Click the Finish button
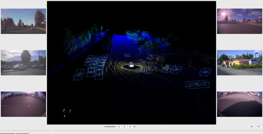Viewport: 263px width, 134px height. 259,127
